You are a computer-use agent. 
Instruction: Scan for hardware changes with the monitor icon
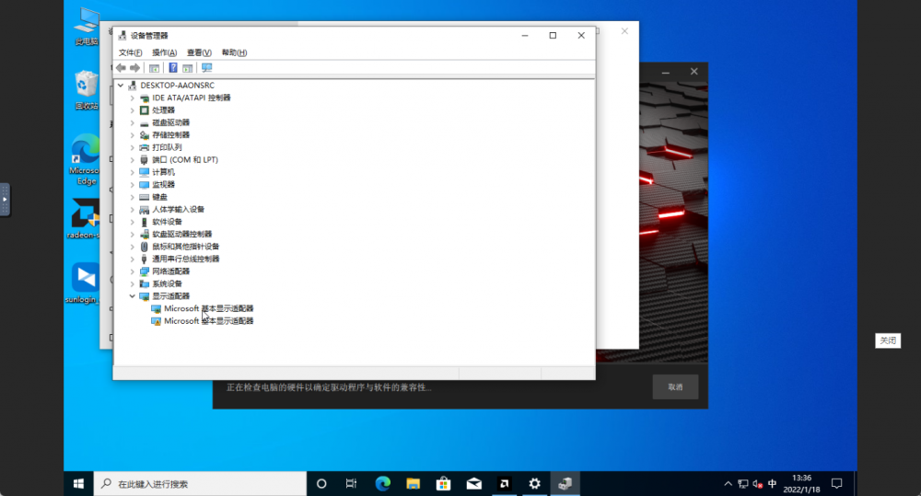(x=206, y=67)
